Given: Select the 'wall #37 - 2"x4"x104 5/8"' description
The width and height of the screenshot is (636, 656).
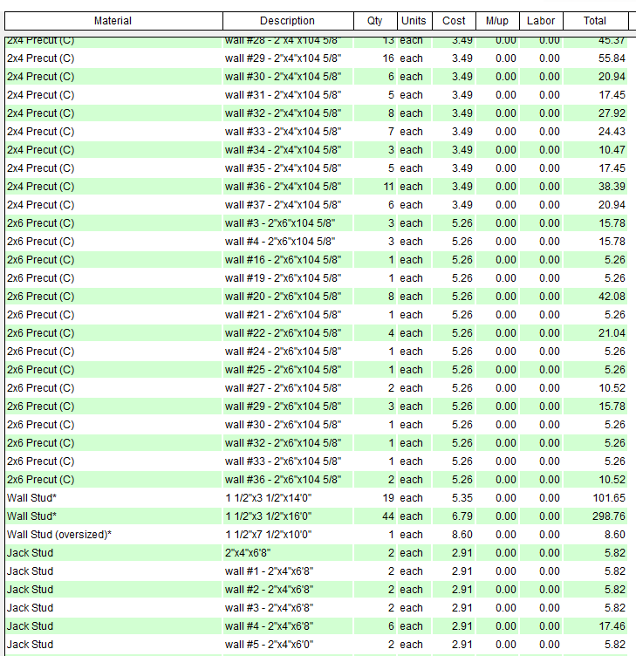Looking at the screenshot, I should (288, 205).
